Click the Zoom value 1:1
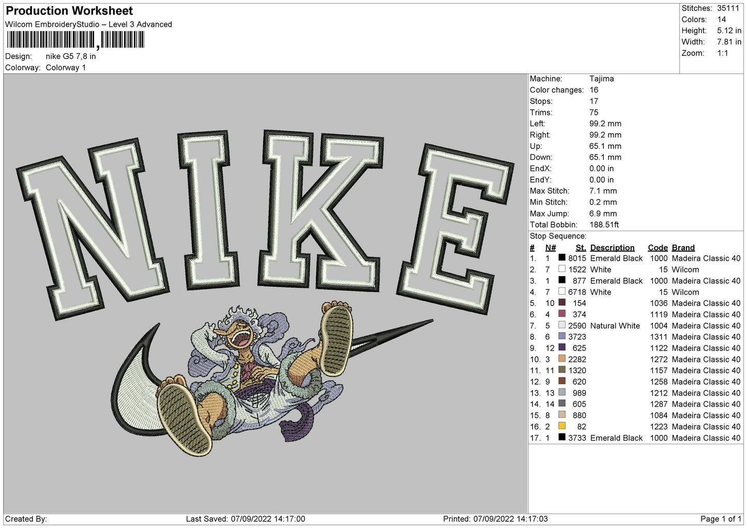This screenshot has height=528, width=747. [723, 53]
